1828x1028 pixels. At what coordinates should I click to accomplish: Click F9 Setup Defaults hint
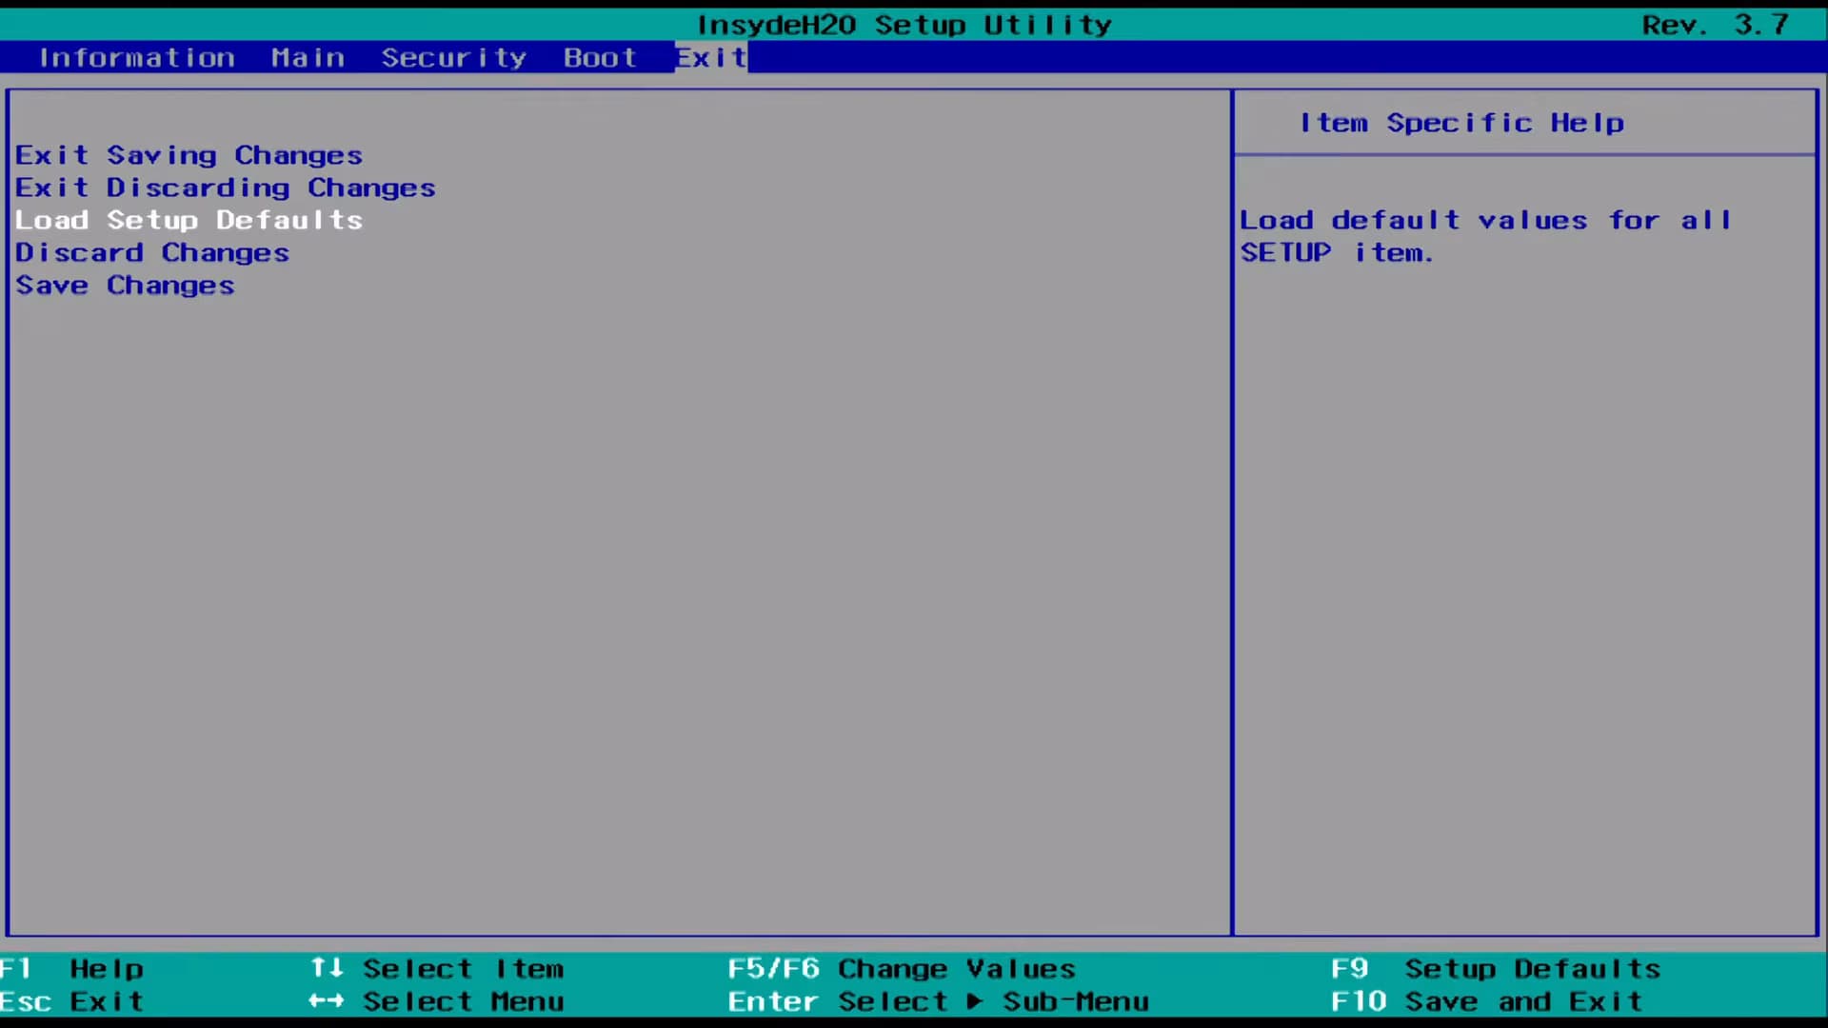pyautogui.click(x=1495, y=969)
